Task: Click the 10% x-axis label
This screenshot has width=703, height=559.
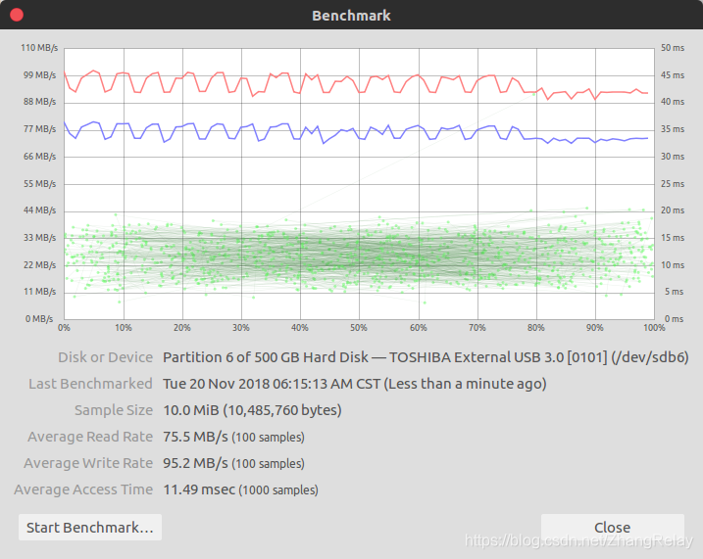Action: click(x=124, y=328)
